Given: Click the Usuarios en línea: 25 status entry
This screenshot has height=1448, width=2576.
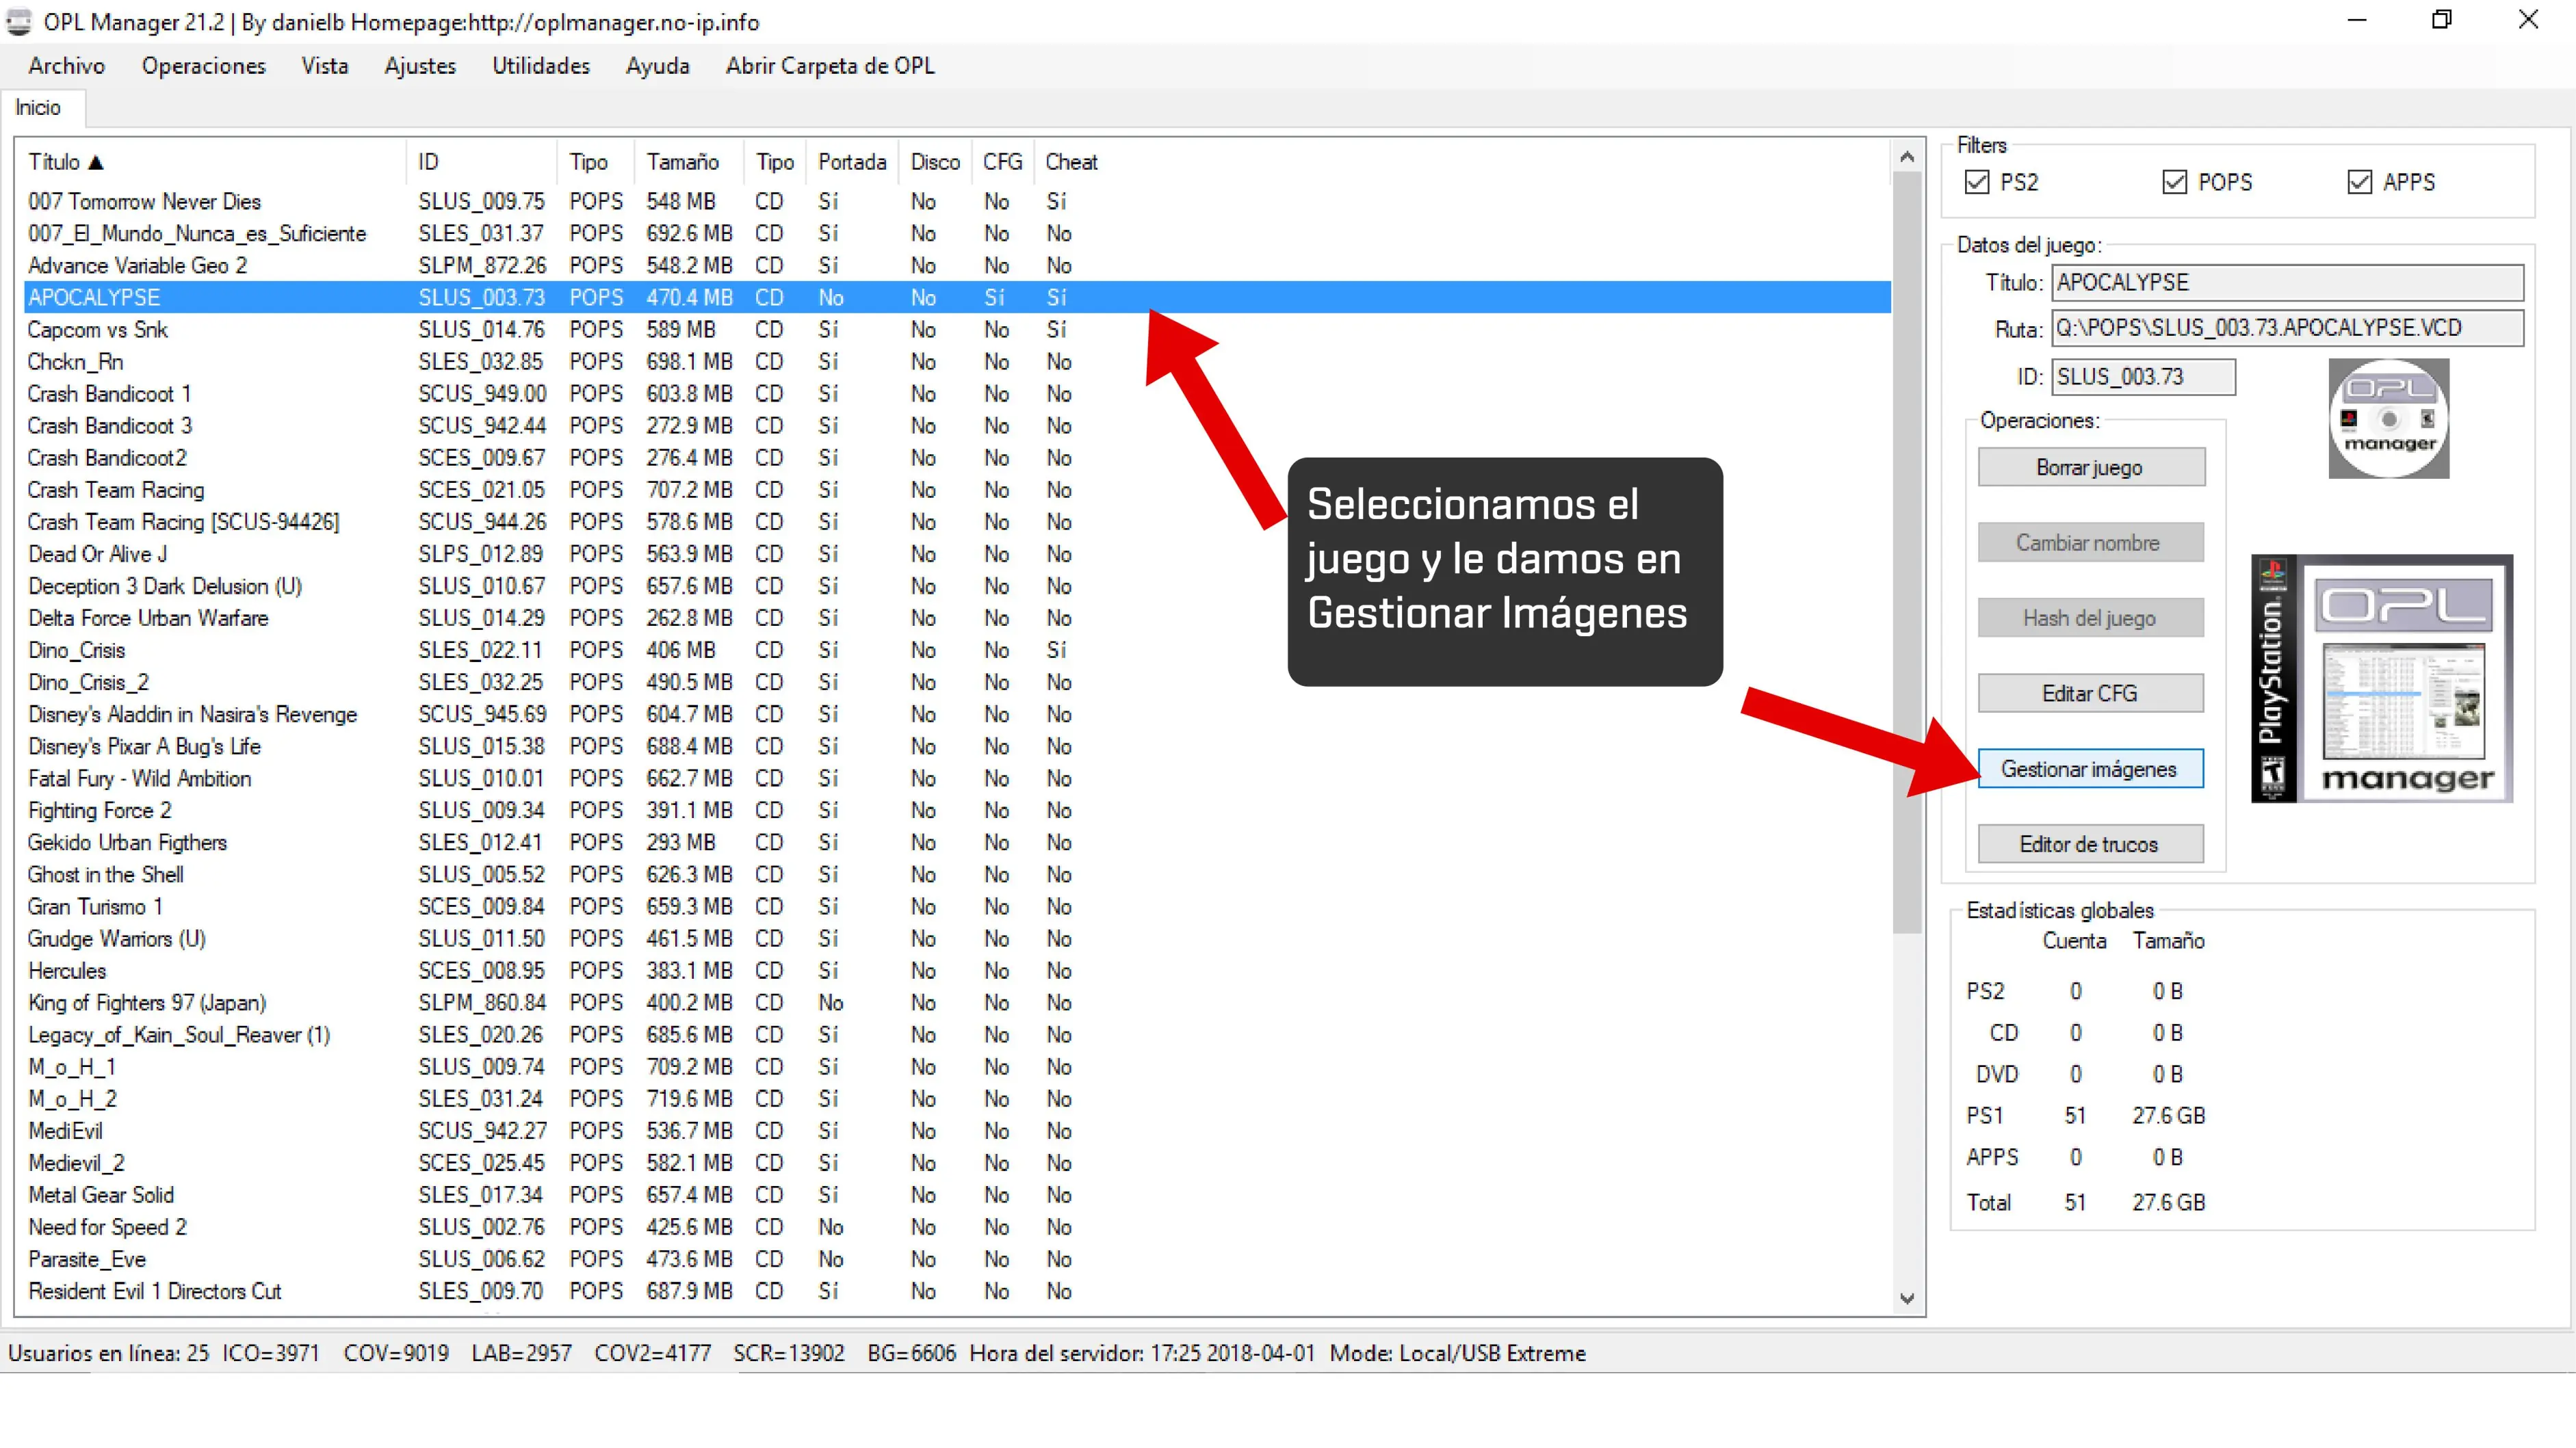Looking at the screenshot, I should 109,1353.
